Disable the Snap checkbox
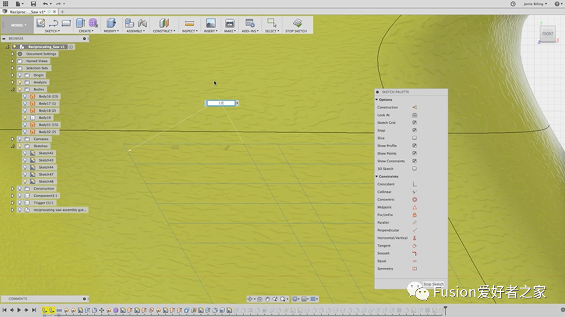This screenshot has width=565, height=317. 415,130
